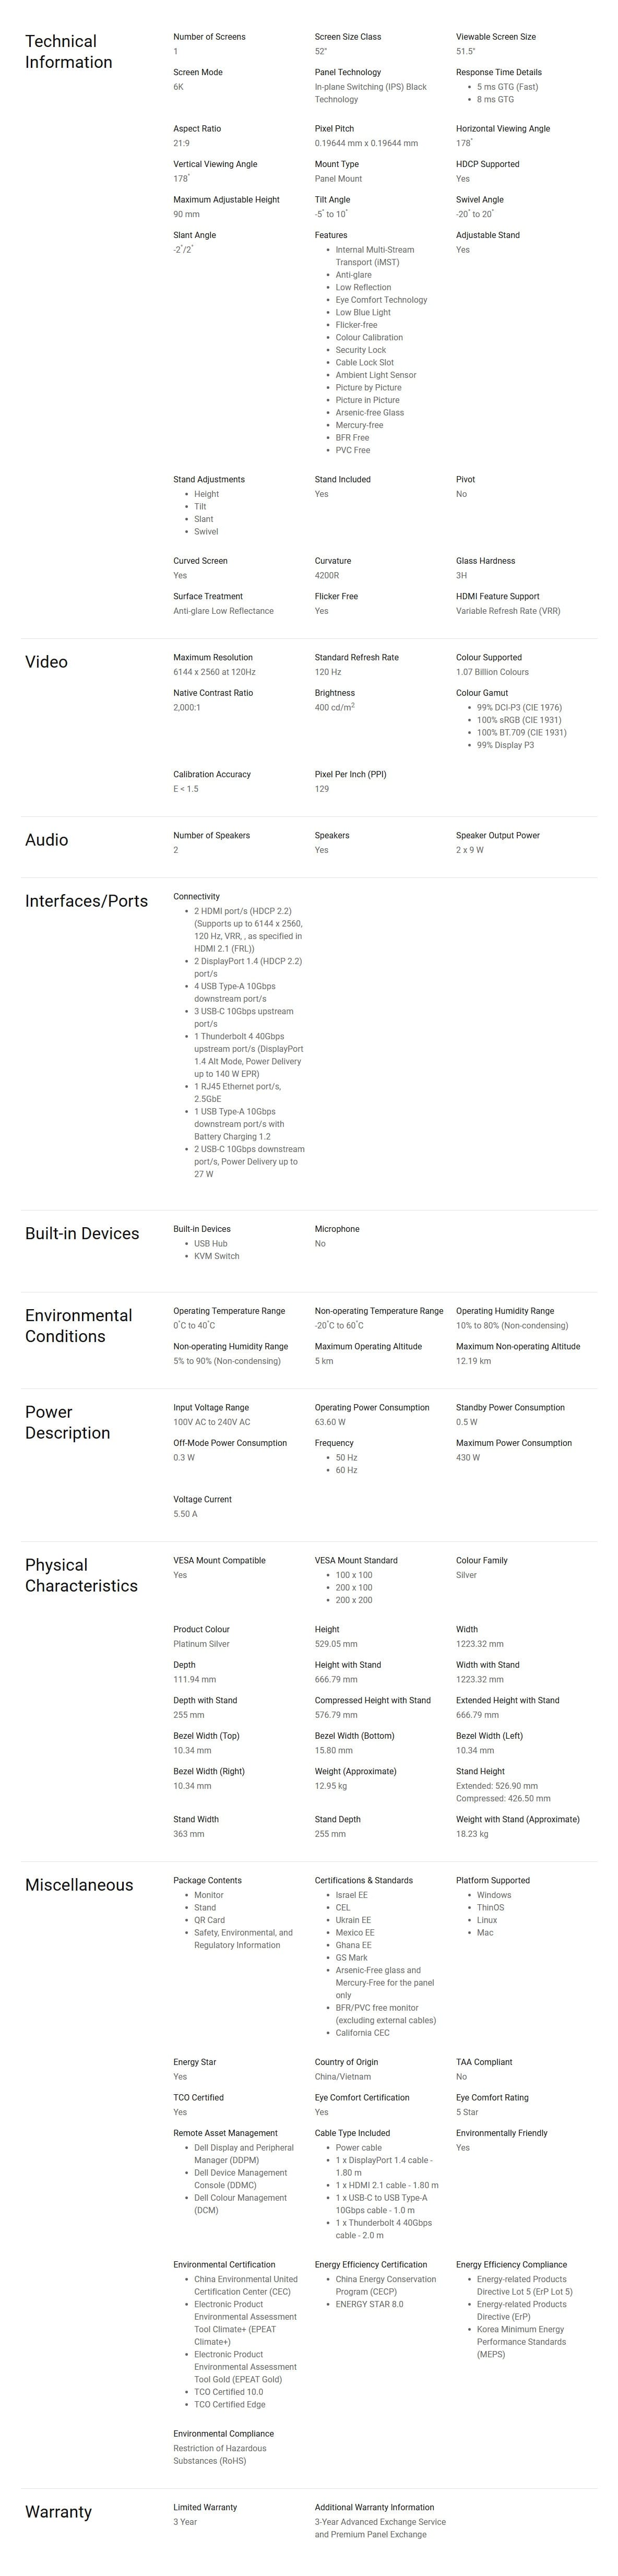The height and width of the screenshot is (2576, 618).
Task: Click the Connectivity label
Action: coord(196,897)
